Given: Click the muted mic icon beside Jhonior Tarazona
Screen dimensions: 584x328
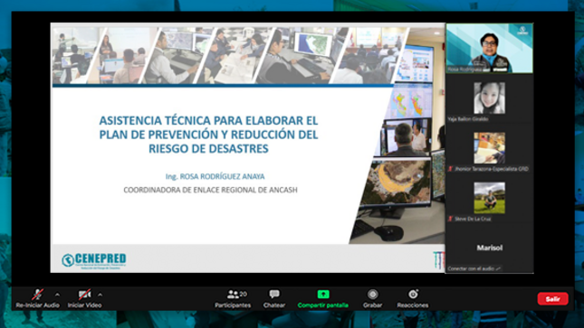Looking at the screenshot, I should point(450,169).
